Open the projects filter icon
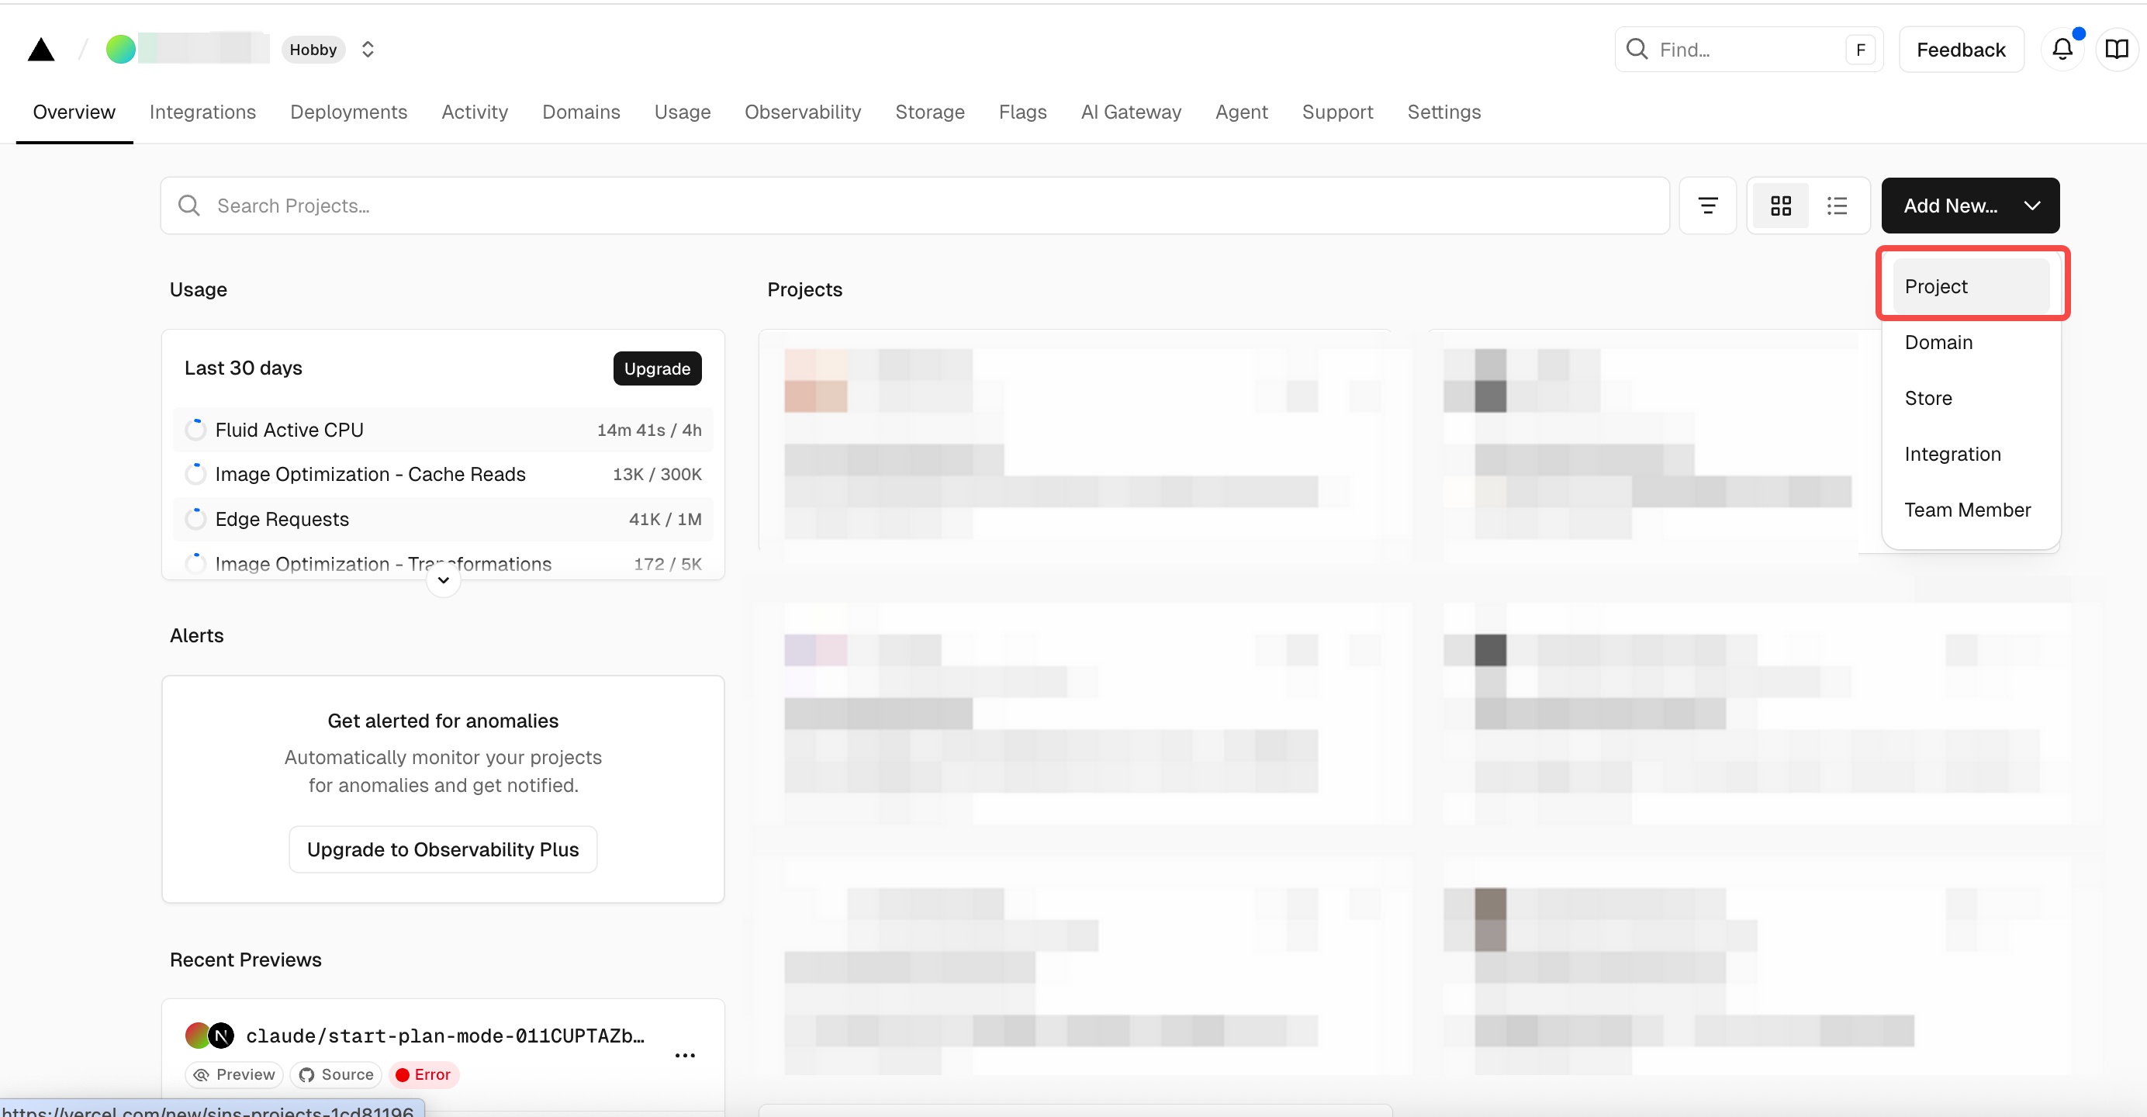 pyautogui.click(x=1707, y=205)
